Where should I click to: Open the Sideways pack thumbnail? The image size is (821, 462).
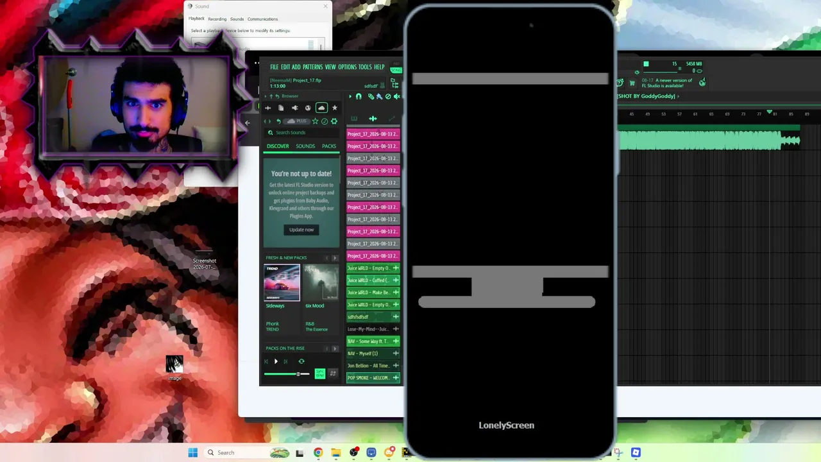[282, 282]
